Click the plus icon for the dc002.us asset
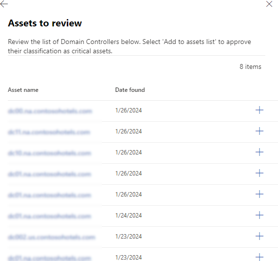The image size is (278, 261). (259, 236)
